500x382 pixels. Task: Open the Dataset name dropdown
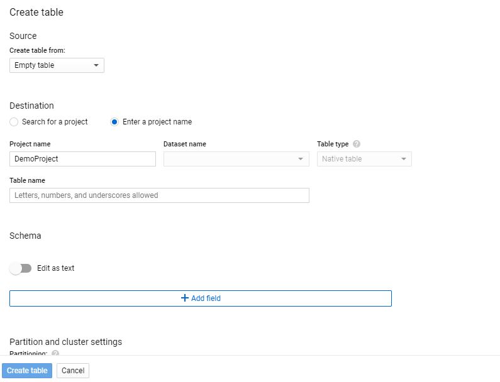point(236,159)
